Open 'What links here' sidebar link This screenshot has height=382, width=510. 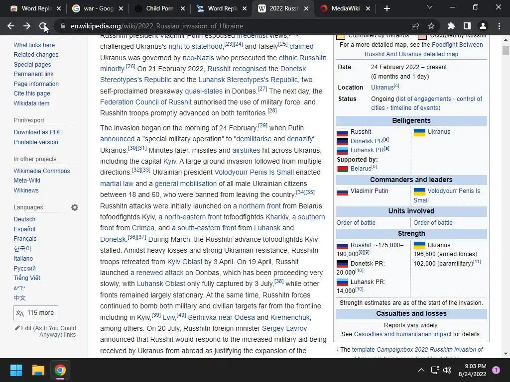tap(34, 45)
